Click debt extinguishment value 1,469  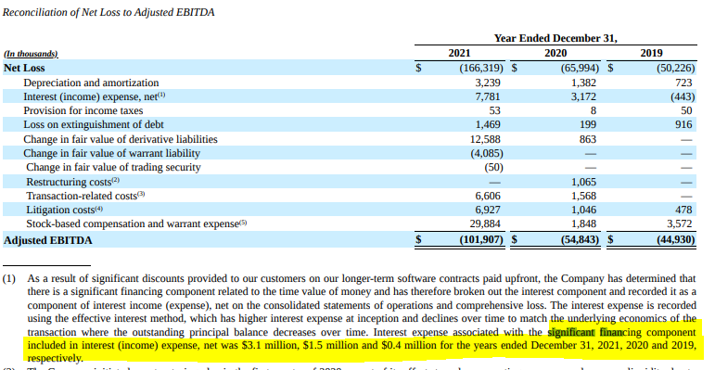pyautogui.click(x=488, y=124)
